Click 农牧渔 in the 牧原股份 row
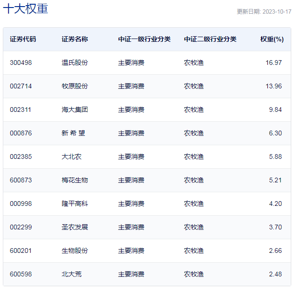 point(194,86)
